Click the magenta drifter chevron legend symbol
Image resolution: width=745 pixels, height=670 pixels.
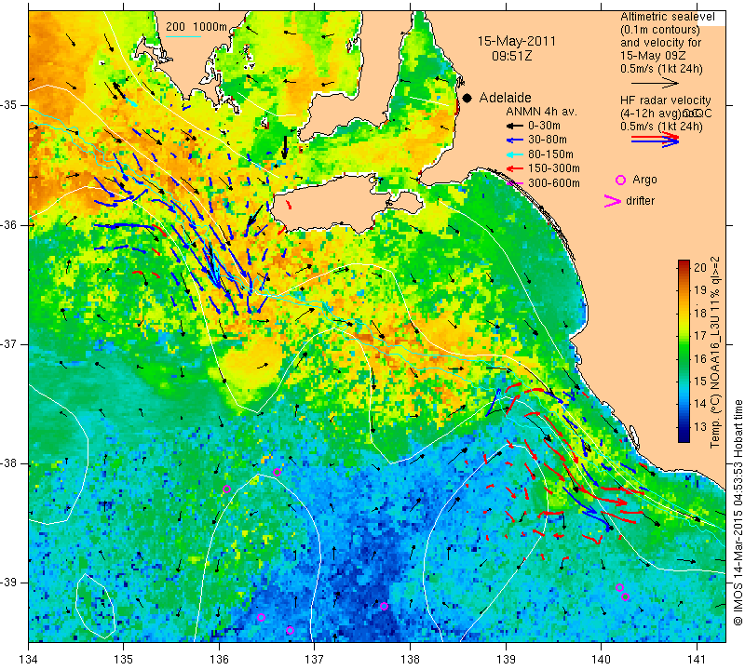pyautogui.click(x=613, y=201)
